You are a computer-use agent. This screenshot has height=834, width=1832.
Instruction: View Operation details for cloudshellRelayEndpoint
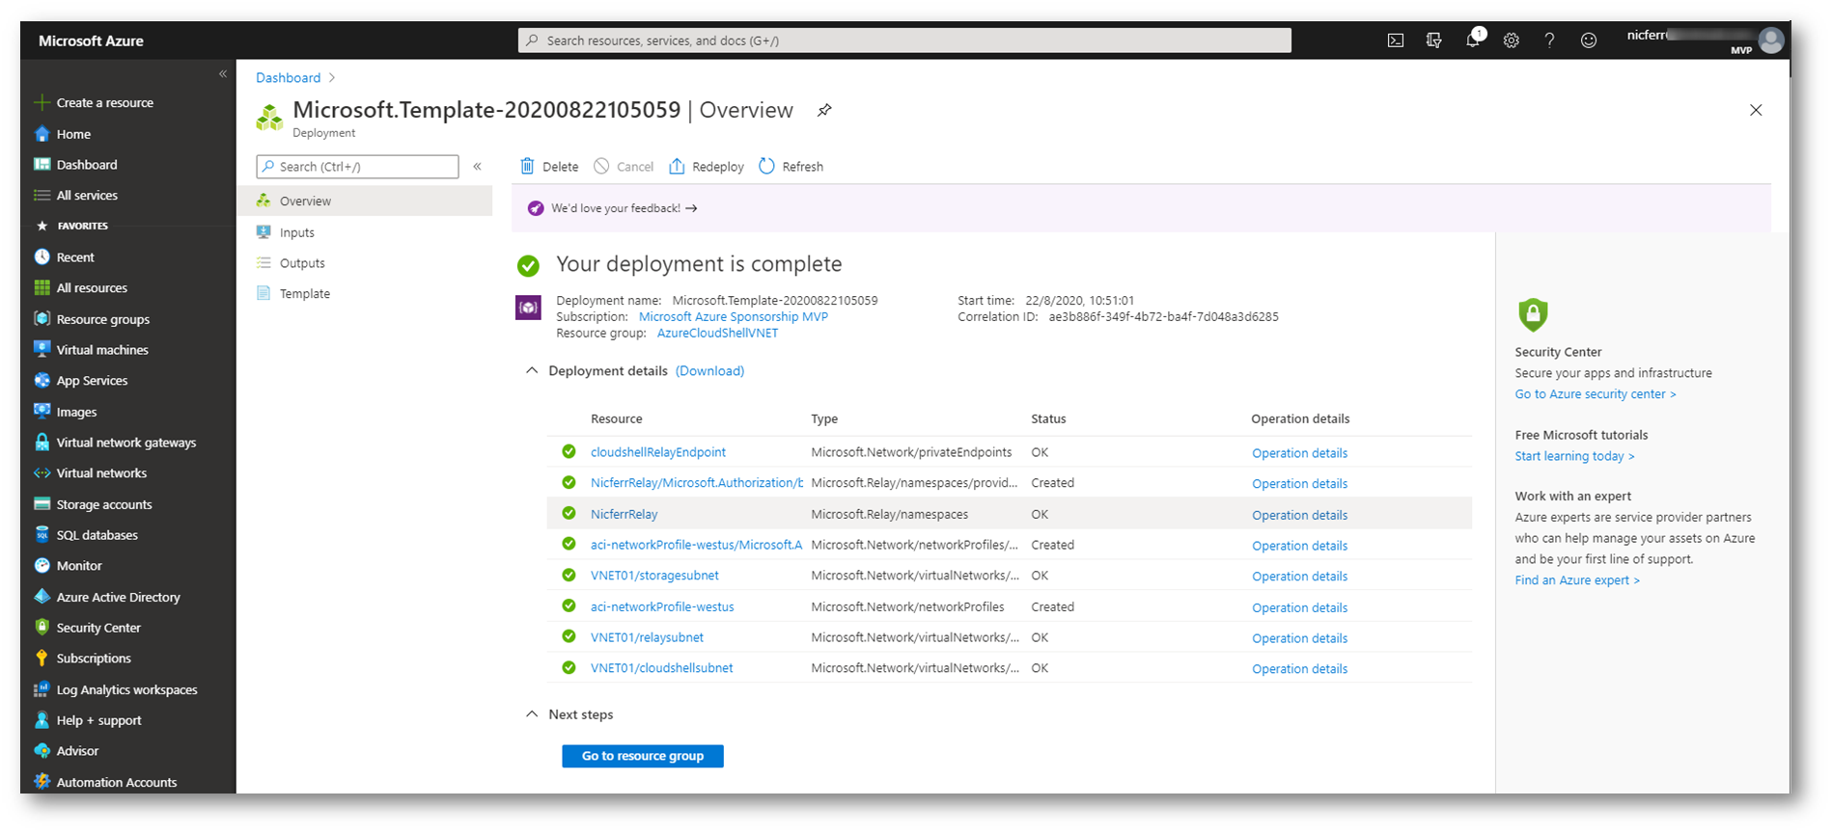pyautogui.click(x=1299, y=453)
